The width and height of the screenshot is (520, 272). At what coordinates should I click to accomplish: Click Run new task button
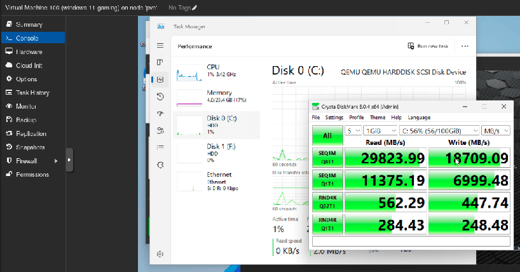coord(428,46)
